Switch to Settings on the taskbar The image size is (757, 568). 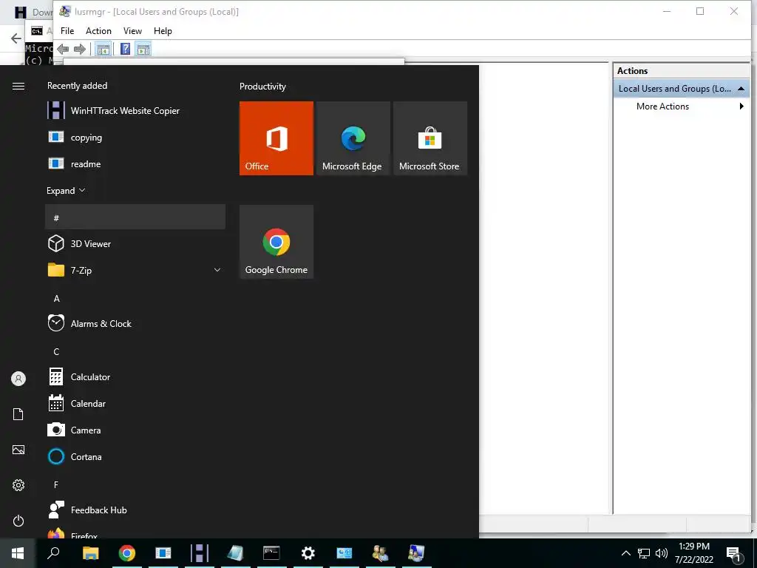(x=308, y=553)
